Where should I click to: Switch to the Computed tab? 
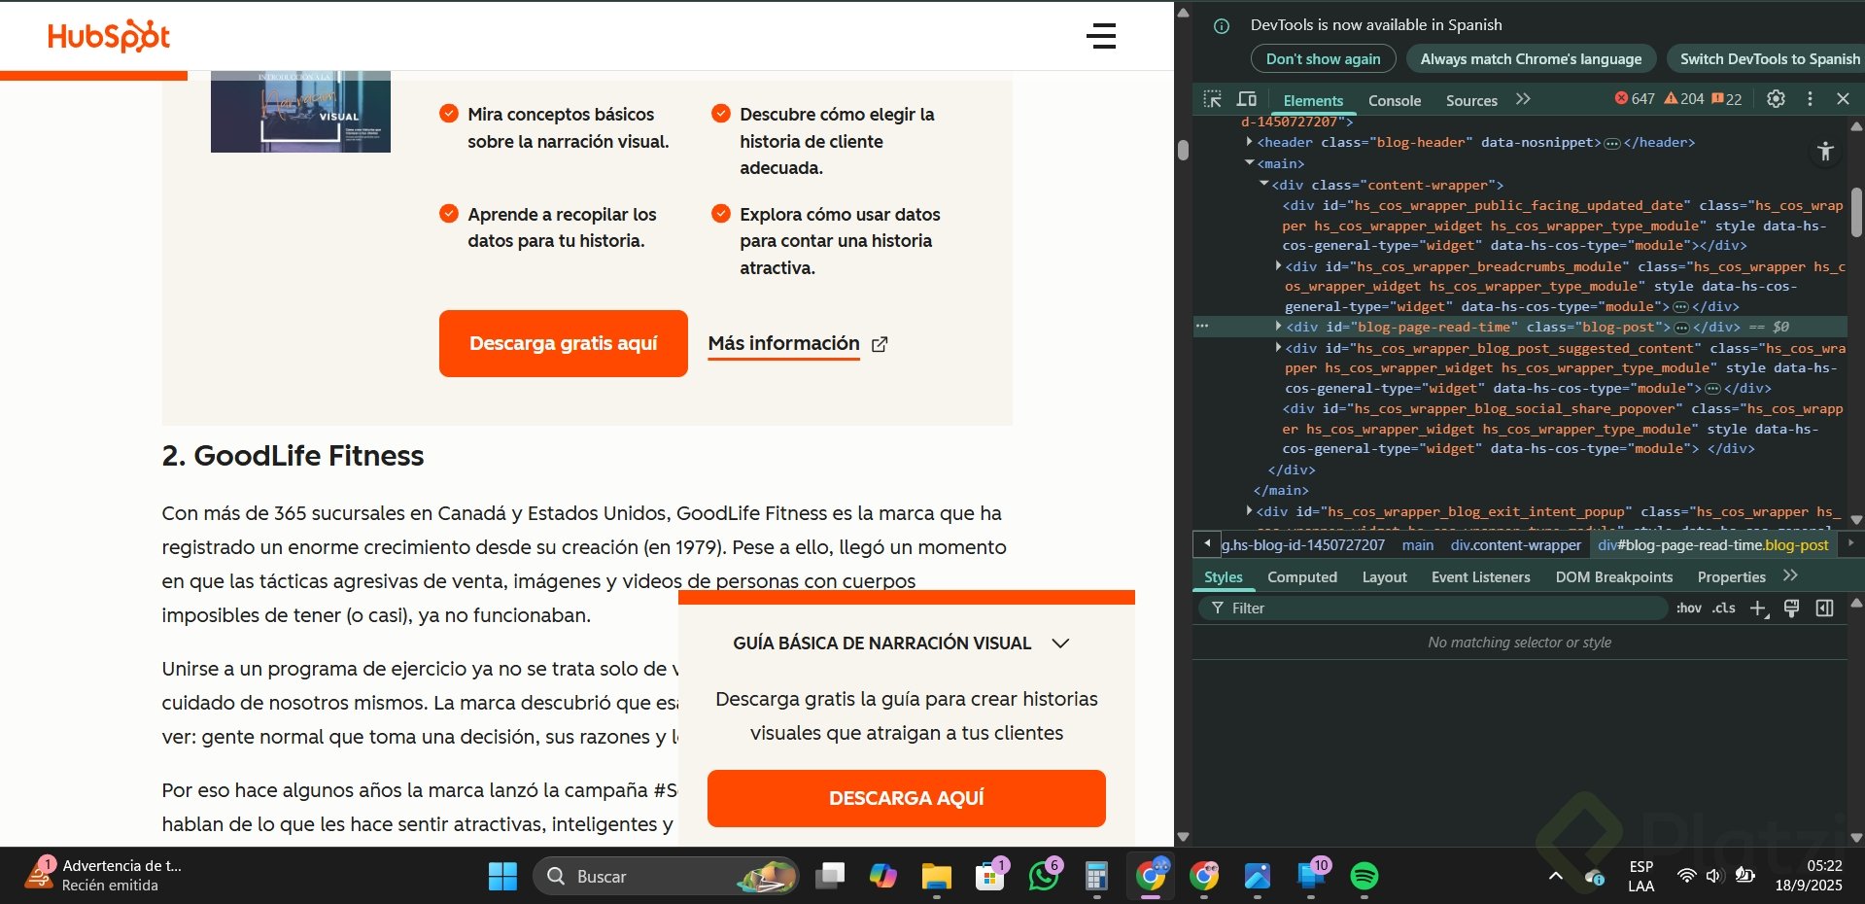[1302, 577]
